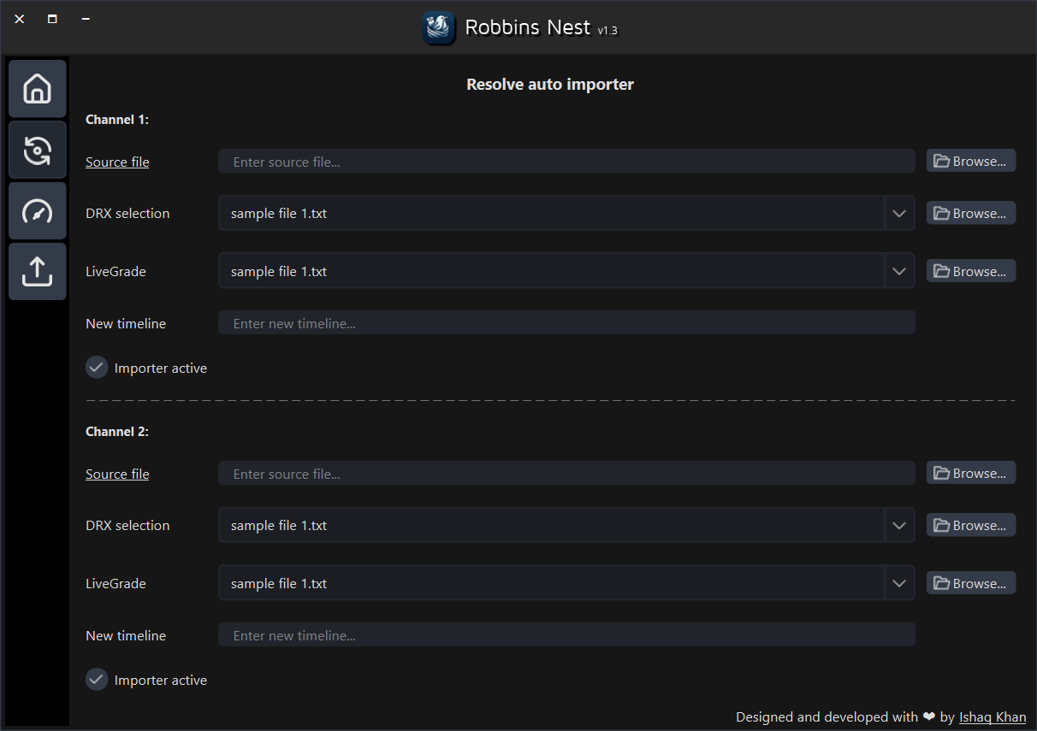Focus Channel 1 source file input
1037x731 pixels.
[566, 162]
